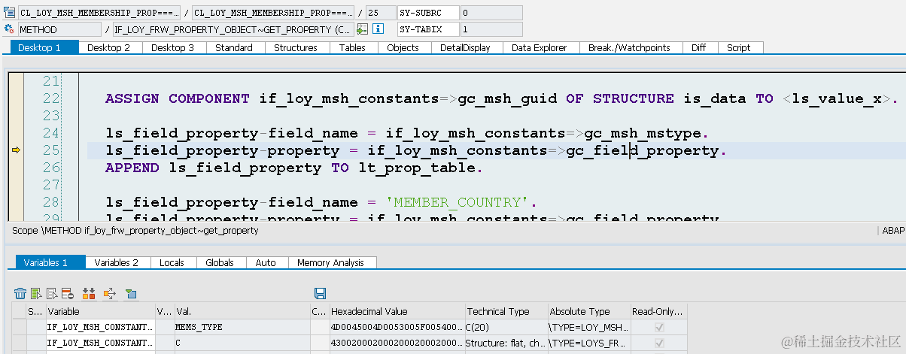Click the orange arrows layout icon
Screen dimensions: 906x354
pos(89,293)
